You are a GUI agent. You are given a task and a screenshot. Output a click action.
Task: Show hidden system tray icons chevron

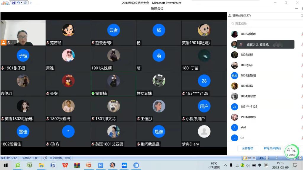click(x=225, y=165)
